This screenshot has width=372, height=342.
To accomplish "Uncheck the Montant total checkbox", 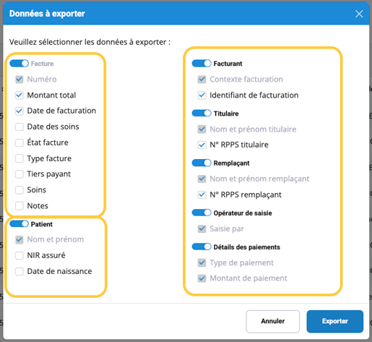I will pos(20,95).
